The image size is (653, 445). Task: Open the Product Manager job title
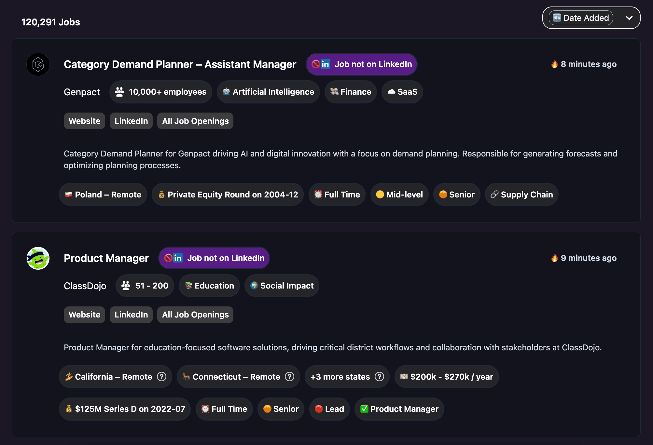[x=106, y=258]
